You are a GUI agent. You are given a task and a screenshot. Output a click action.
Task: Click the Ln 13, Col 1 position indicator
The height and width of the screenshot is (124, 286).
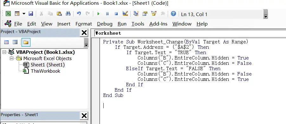[194, 14]
